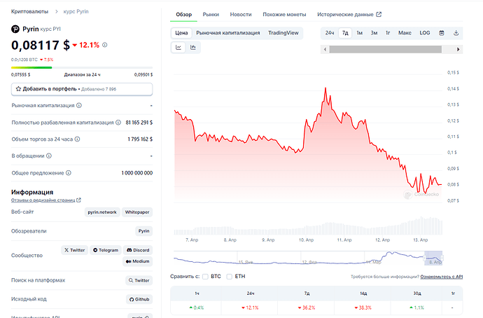Open external link icon next to Исторические данные
Viewport: 483px width, 318px height.
(379, 14)
